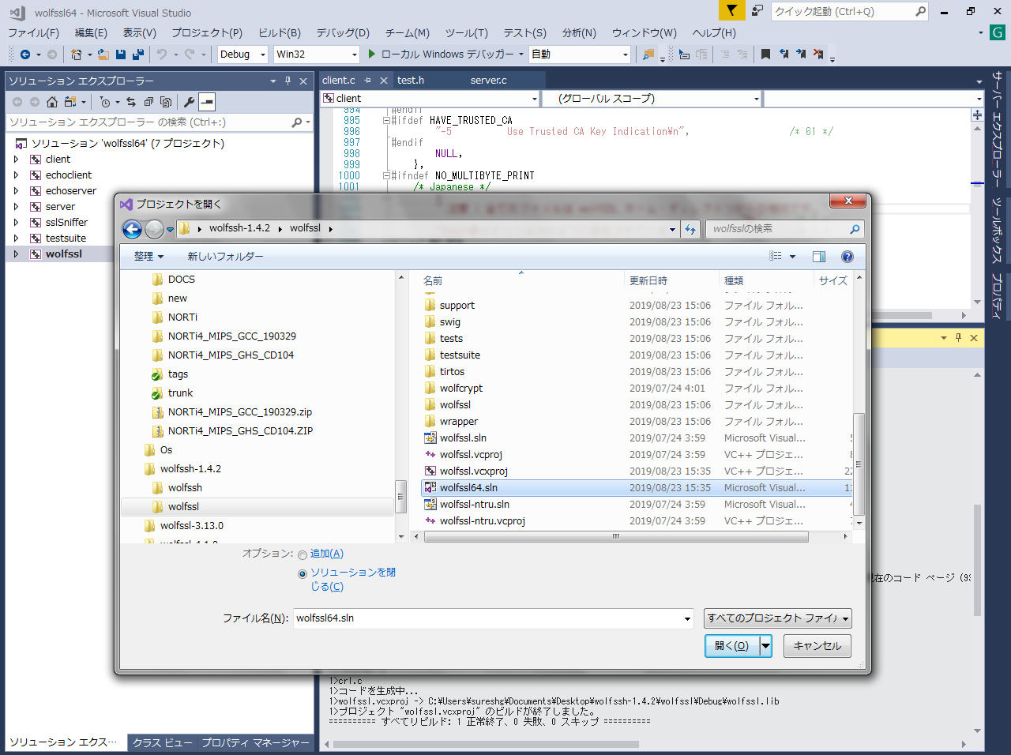
Task: Switch to the クラス ビュー tab
Action: coord(162,742)
